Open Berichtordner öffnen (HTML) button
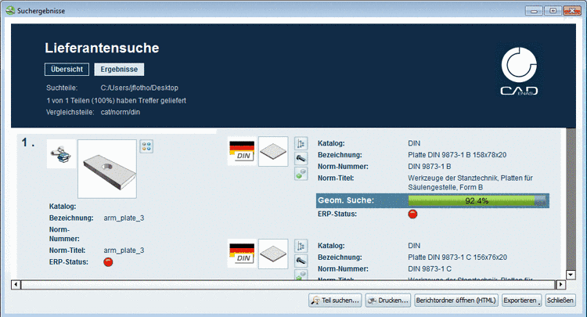This screenshot has width=587, height=317. point(456,300)
